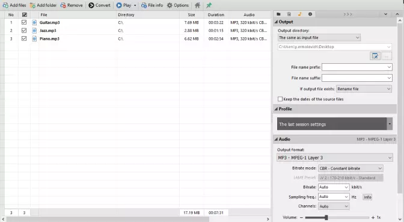
Task: Open the File name suffix combo box
Action: point(357,78)
